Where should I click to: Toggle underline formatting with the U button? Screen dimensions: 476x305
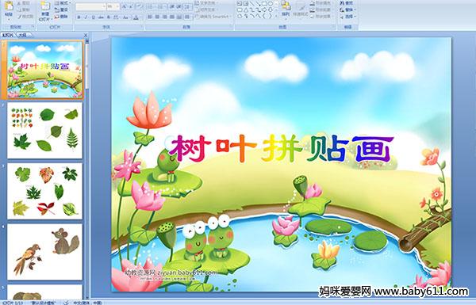(x=94, y=17)
